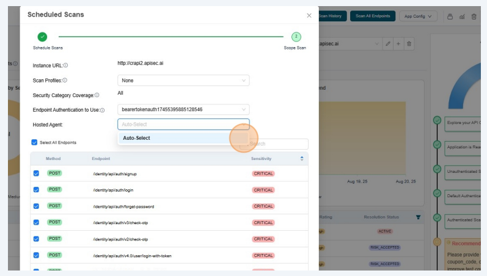Uncheck the /identity/api/auth/login endpoint checkbox
487x276 pixels.
click(x=36, y=190)
